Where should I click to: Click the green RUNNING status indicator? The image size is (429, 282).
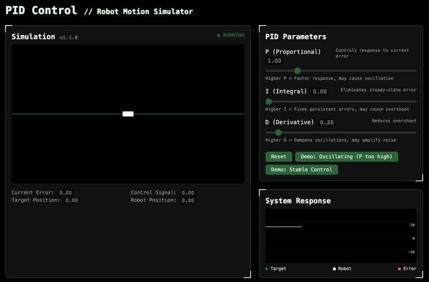click(x=231, y=35)
